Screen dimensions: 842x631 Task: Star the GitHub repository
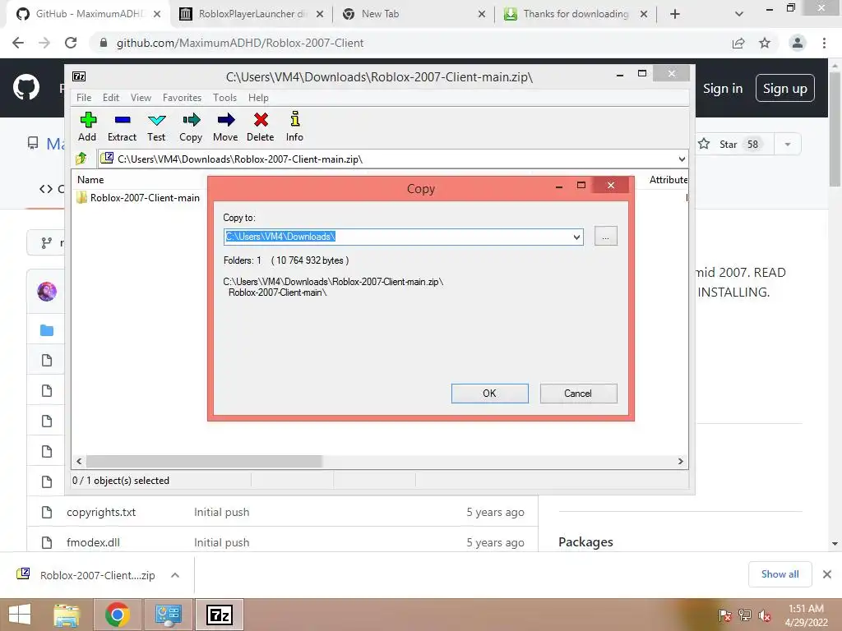click(734, 144)
